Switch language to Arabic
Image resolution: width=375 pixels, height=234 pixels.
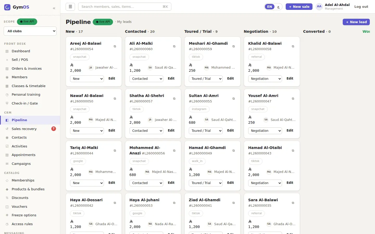tap(278, 7)
